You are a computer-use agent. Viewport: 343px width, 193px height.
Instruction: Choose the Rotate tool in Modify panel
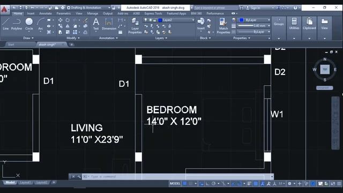[x=68, y=20]
